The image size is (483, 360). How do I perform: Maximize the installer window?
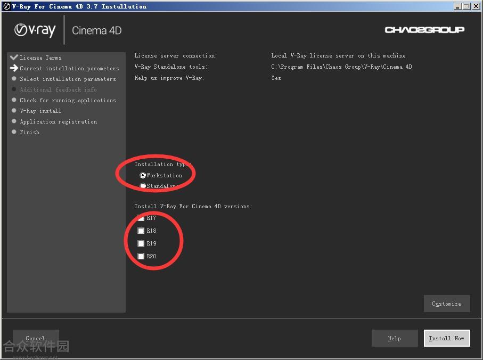(466, 6)
